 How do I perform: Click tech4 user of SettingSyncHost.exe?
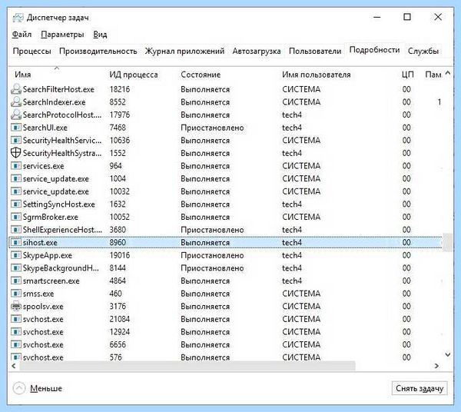tap(292, 204)
